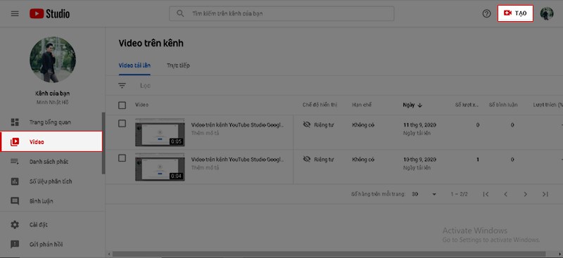563x258 pixels.
Task: Change Riêng tư visibility of 11 thg 9 video
Action: coord(318,124)
